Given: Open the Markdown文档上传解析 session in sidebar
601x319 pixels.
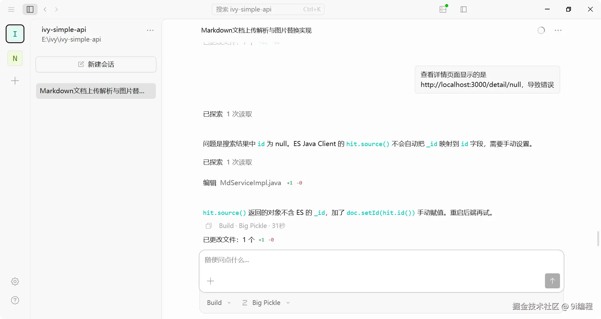Looking at the screenshot, I should [96, 91].
